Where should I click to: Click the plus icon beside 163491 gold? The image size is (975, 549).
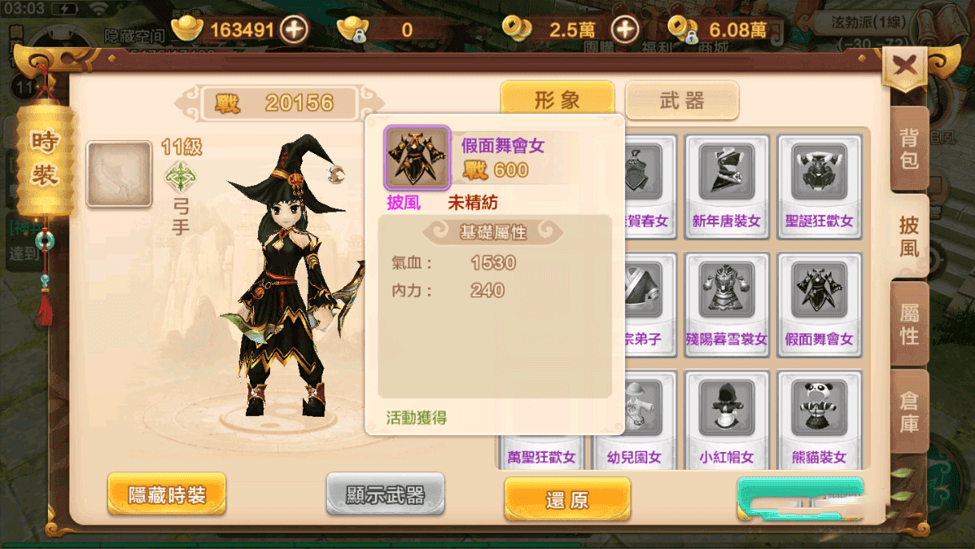(294, 30)
